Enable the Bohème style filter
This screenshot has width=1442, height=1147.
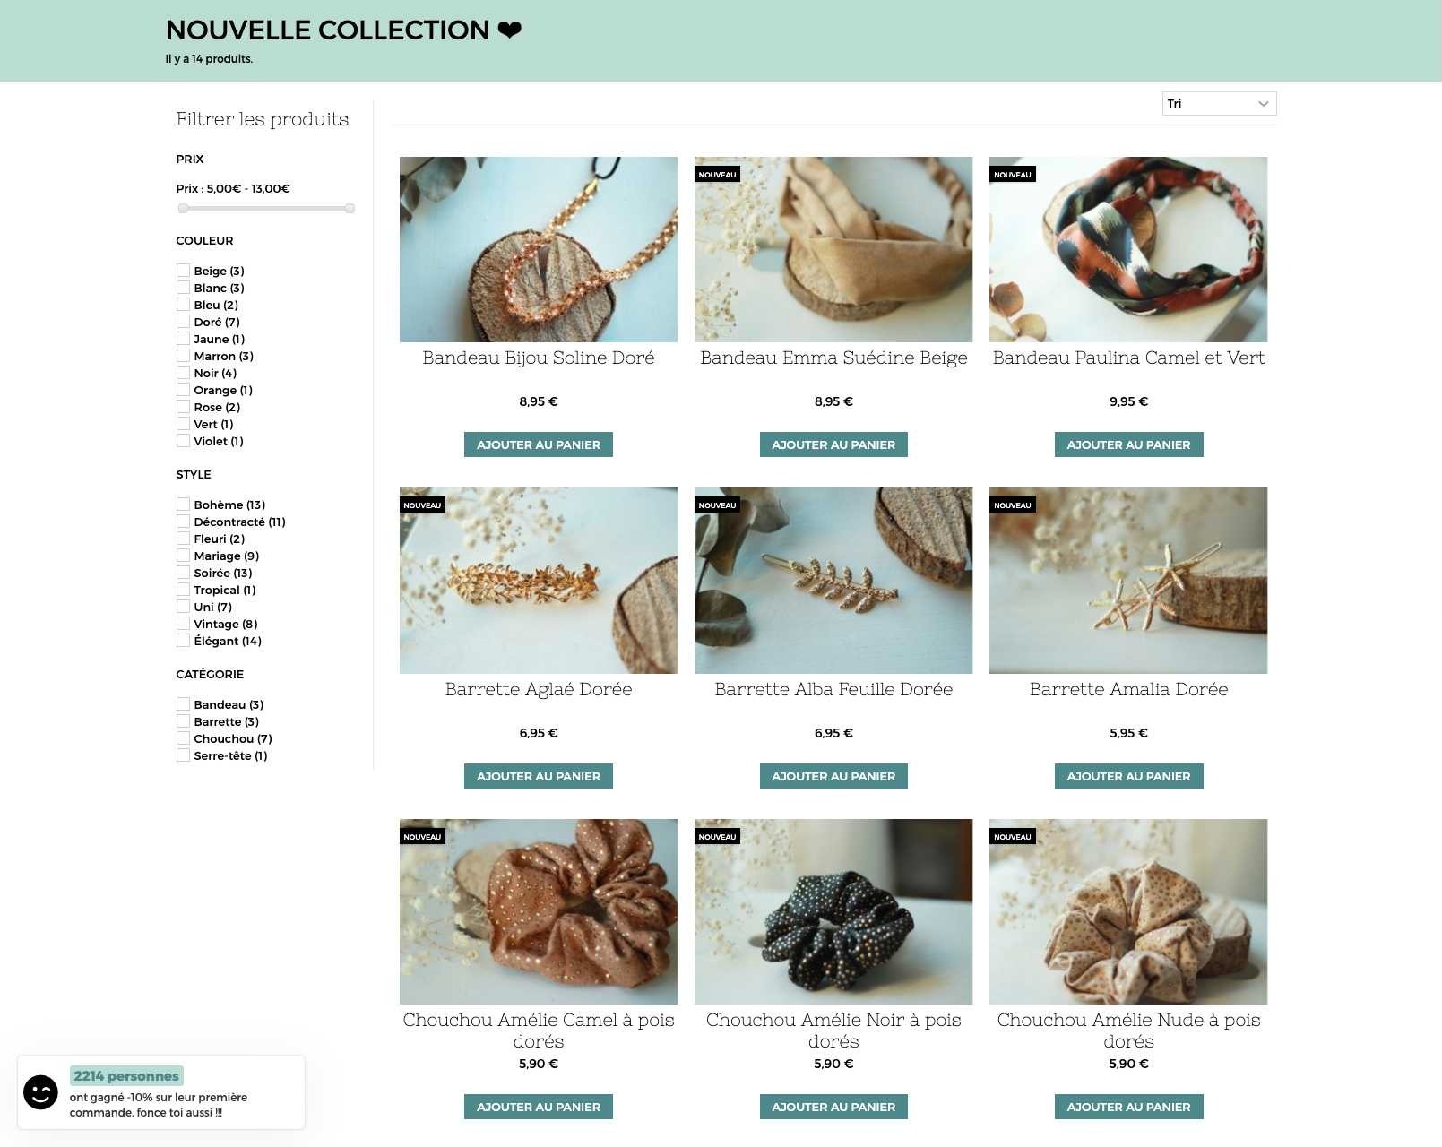tap(183, 505)
